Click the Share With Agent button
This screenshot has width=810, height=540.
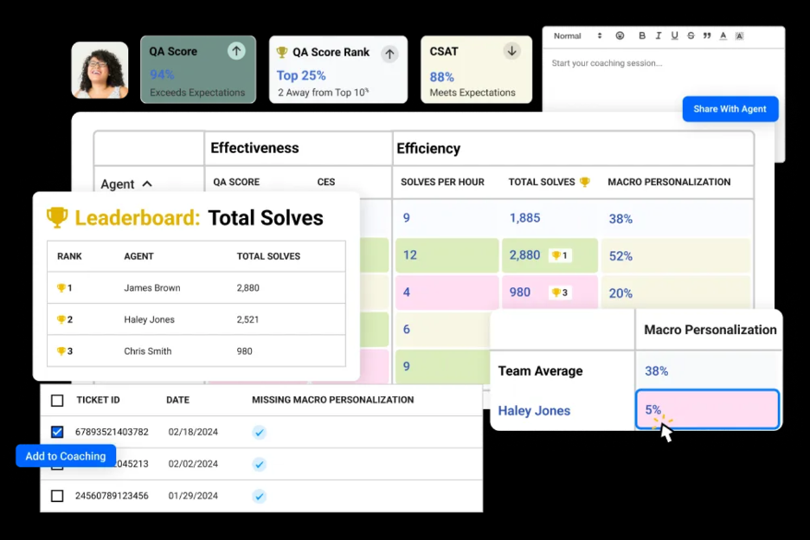click(x=730, y=109)
